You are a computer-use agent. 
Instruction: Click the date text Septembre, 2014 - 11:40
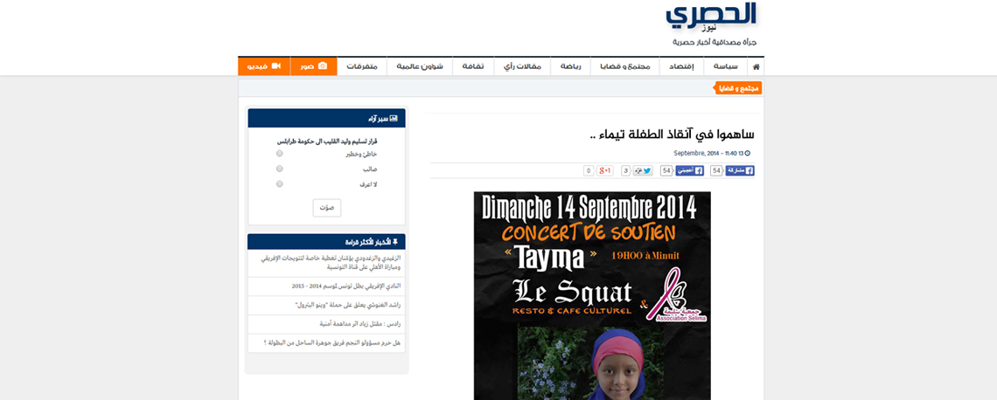click(708, 153)
